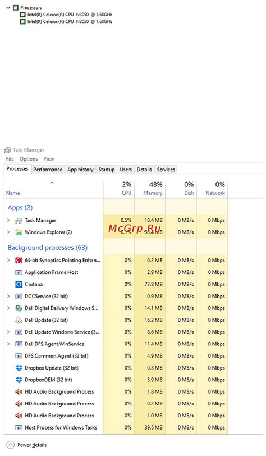Select the Cortana process name
The image size is (266, 456).
pos(34,284)
